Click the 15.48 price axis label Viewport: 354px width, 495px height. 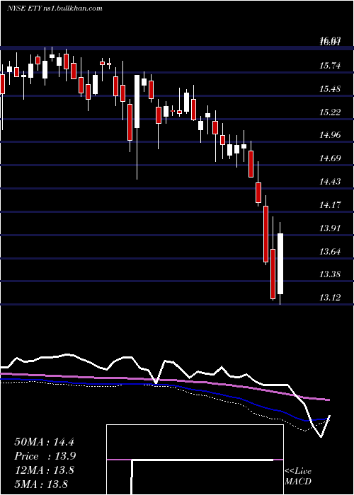(x=330, y=88)
